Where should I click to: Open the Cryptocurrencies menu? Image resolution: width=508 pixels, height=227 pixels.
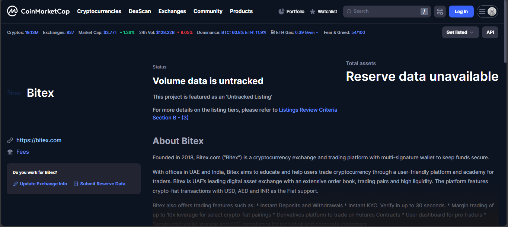point(99,11)
